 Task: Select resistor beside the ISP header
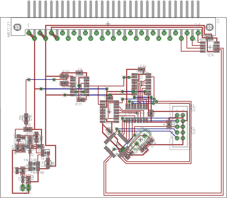[x=169, y=124]
